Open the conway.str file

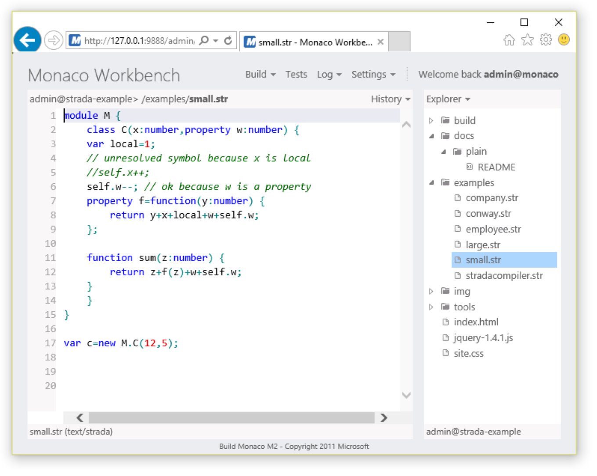click(x=488, y=214)
